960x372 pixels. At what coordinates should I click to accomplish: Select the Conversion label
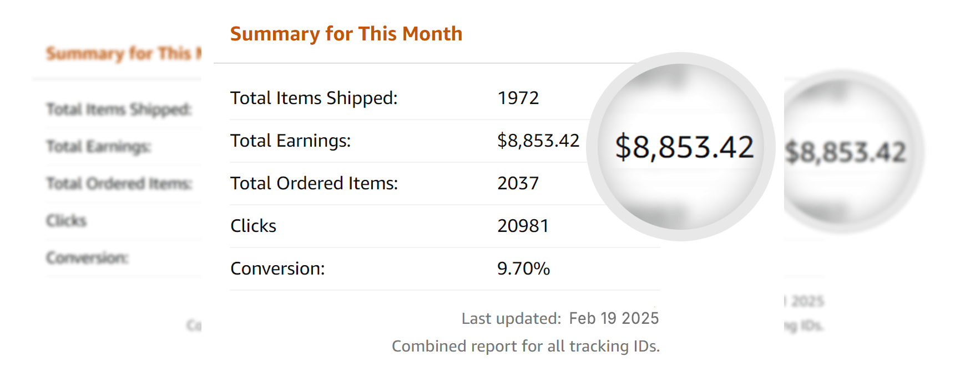277,268
